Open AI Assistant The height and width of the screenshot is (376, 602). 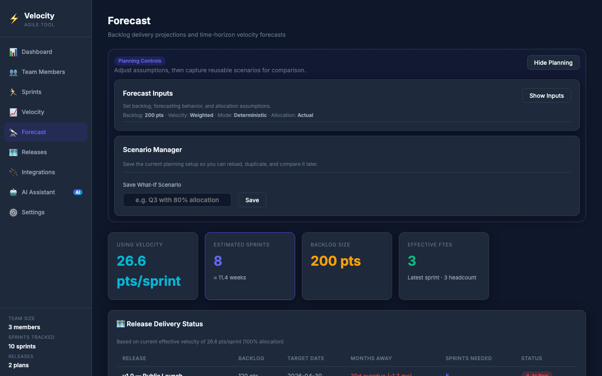pos(46,192)
